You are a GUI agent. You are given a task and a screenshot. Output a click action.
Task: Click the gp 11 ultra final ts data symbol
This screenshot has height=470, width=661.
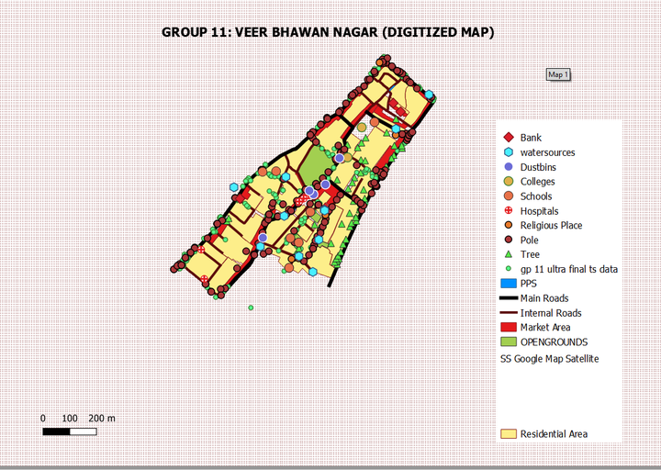click(508, 269)
